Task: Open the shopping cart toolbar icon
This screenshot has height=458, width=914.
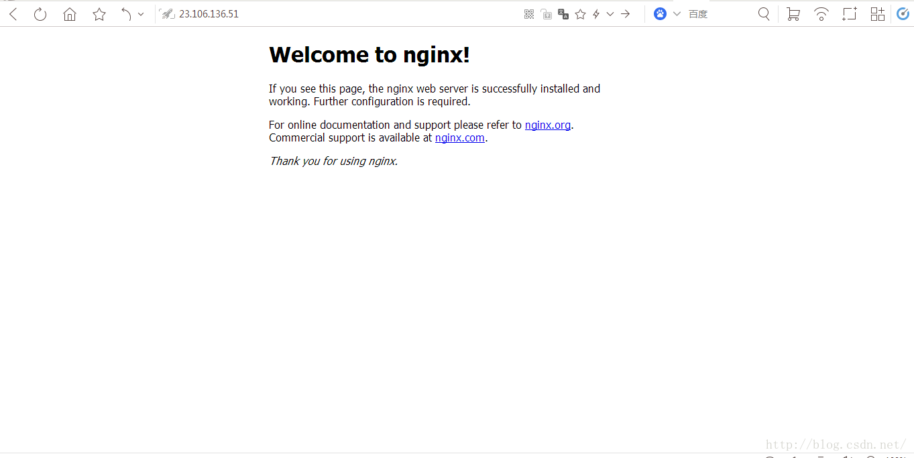Action: [793, 14]
